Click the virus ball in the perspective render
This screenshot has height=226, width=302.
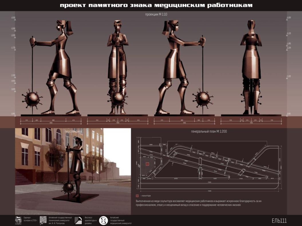point(68,188)
